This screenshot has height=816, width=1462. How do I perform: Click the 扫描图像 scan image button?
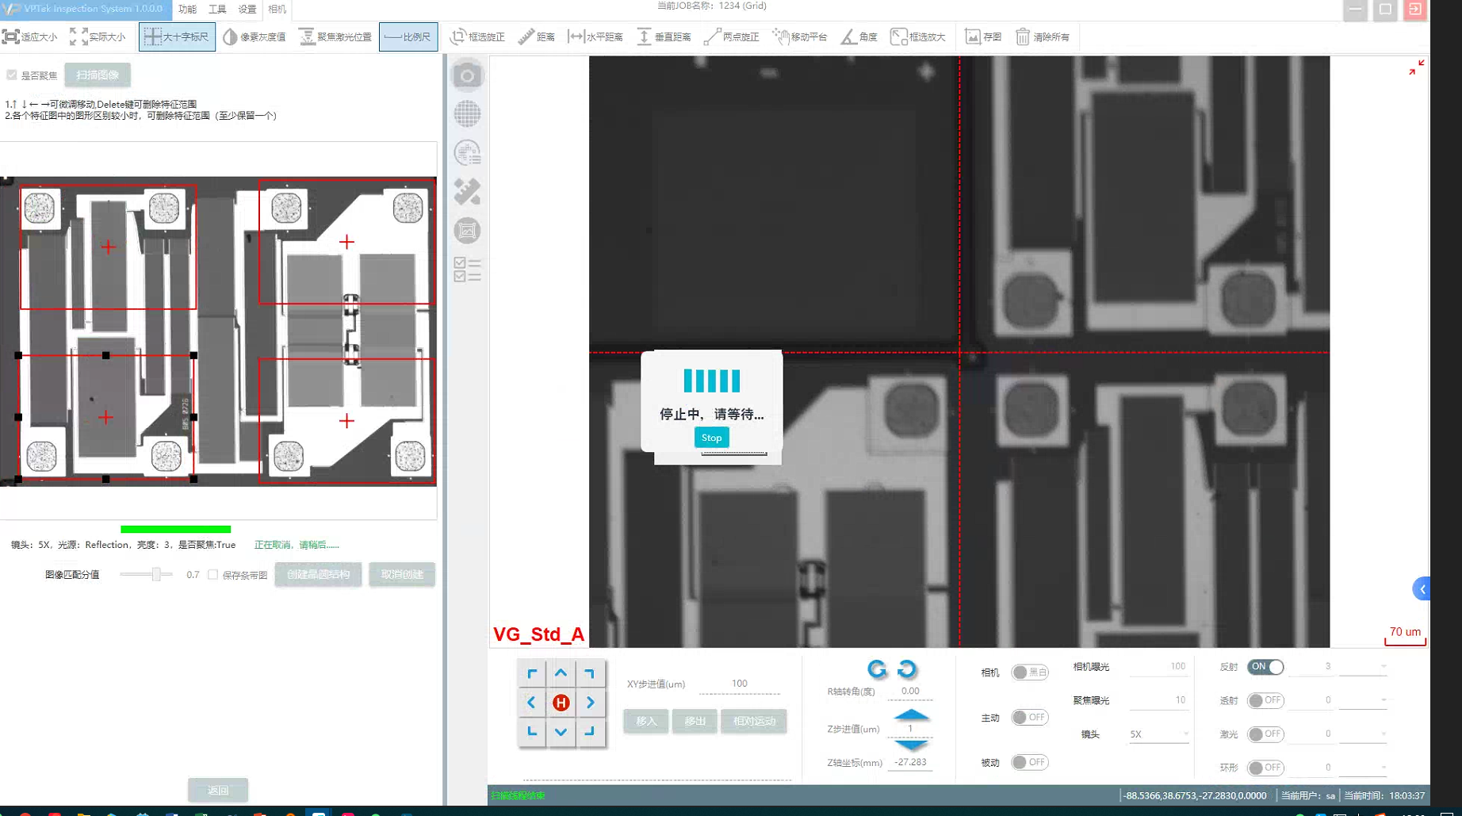tap(98, 75)
